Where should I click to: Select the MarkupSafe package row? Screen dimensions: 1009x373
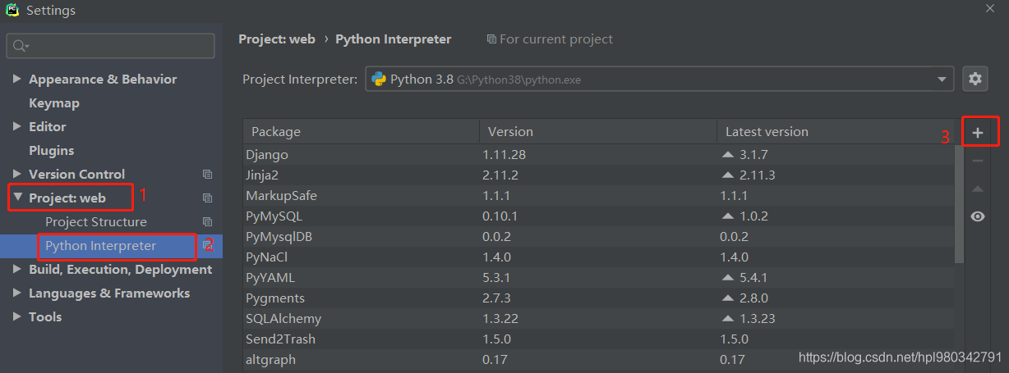(x=599, y=195)
